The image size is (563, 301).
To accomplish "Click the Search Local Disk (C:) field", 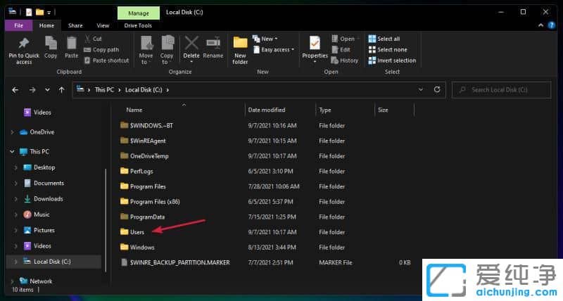I will [502, 90].
